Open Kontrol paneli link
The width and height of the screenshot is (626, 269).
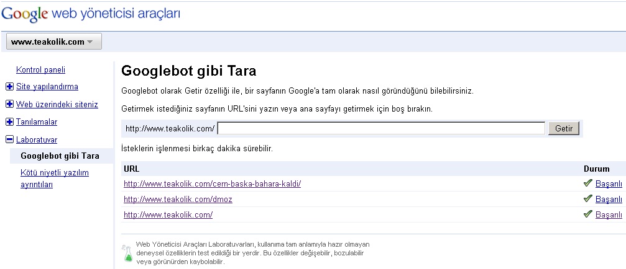tap(41, 69)
